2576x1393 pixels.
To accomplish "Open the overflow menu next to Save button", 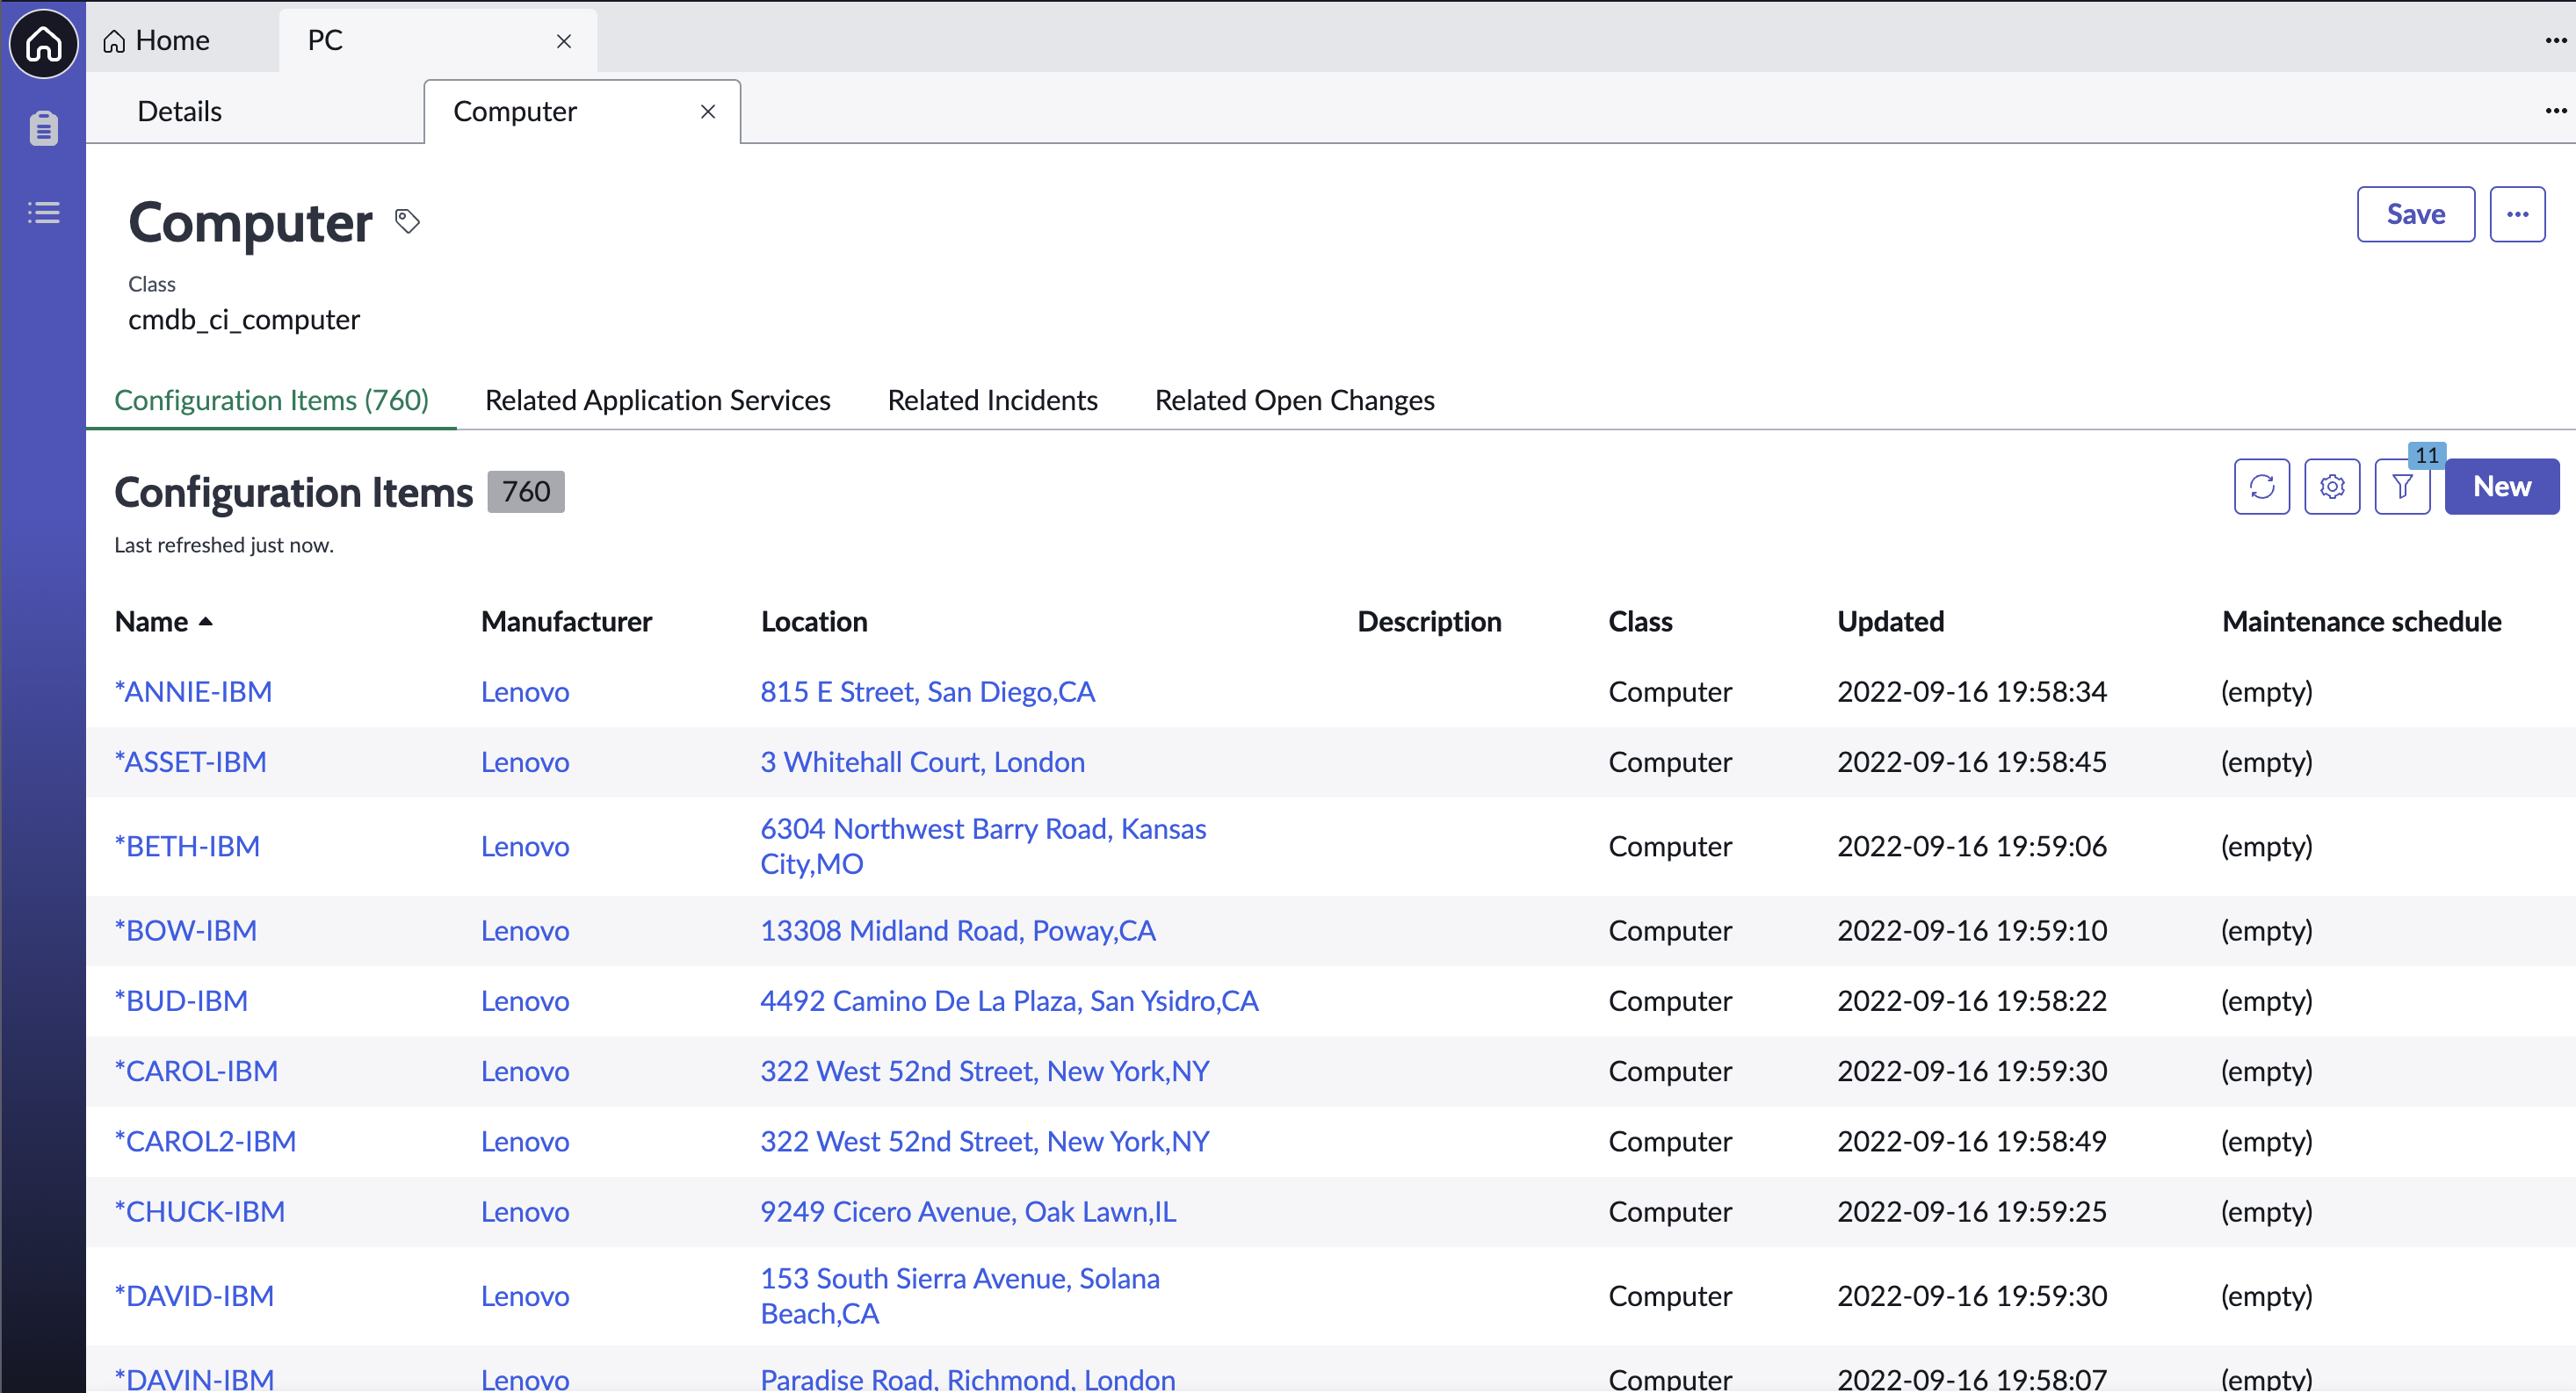I will [2518, 213].
